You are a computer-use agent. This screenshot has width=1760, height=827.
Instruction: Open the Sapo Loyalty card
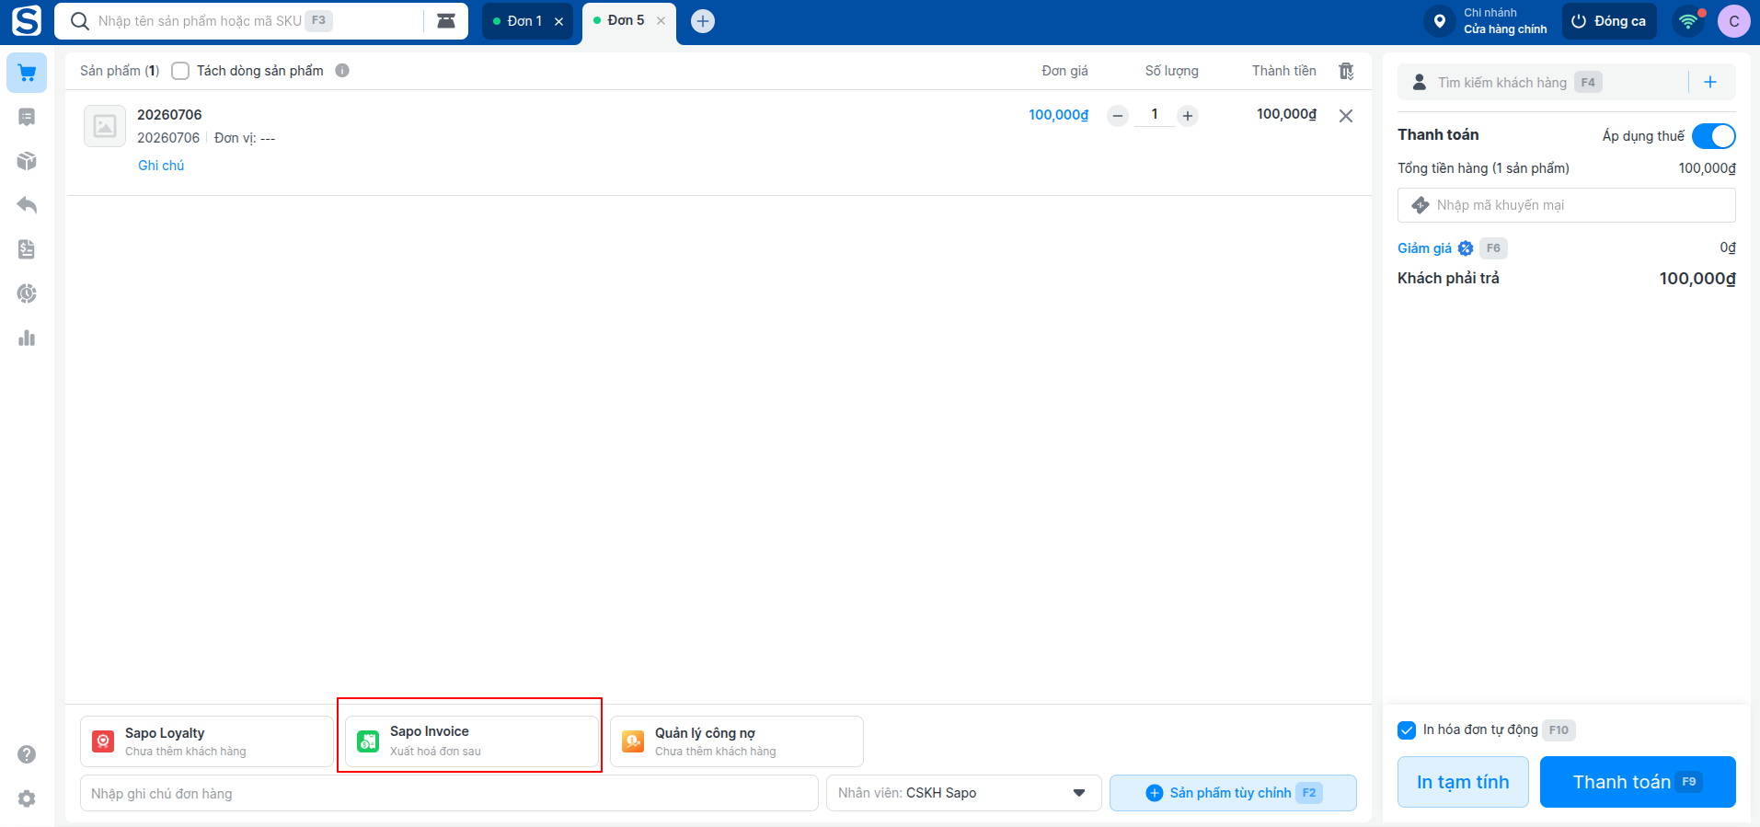(207, 741)
